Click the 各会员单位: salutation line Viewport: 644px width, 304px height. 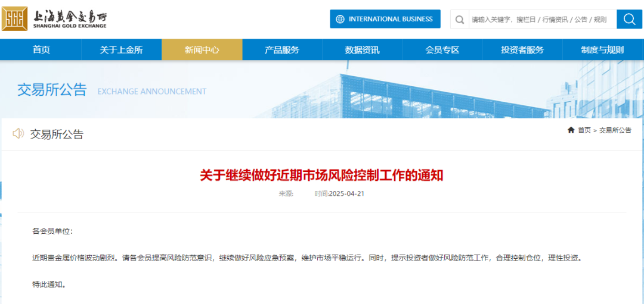pos(52,231)
